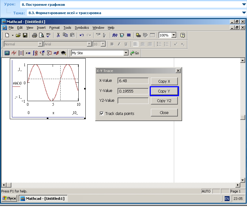Open Insert Function f(x) dialog
The image size is (247, 209).
114,35
